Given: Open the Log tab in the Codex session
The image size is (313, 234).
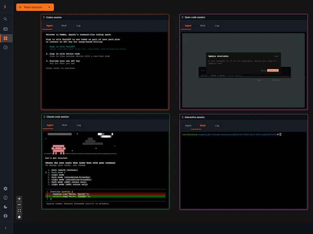Looking at the screenshot, I should (78, 26).
